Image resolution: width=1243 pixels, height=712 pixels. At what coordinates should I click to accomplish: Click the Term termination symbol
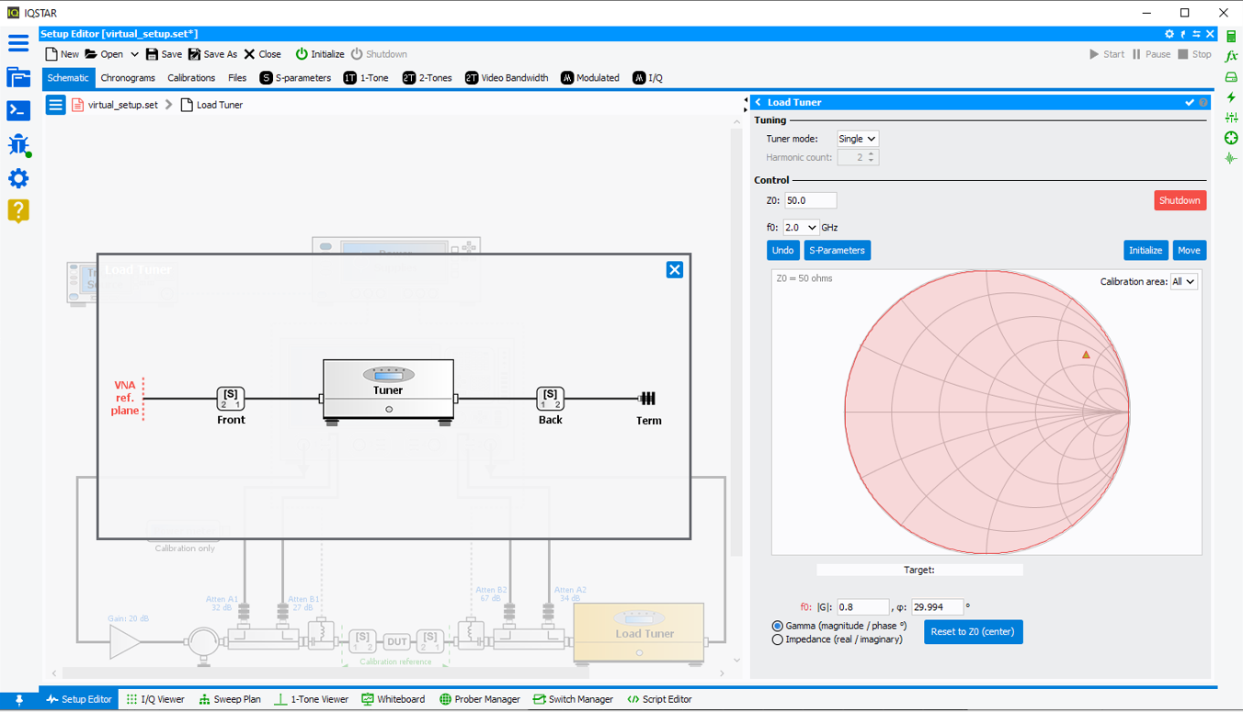click(647, 399)
